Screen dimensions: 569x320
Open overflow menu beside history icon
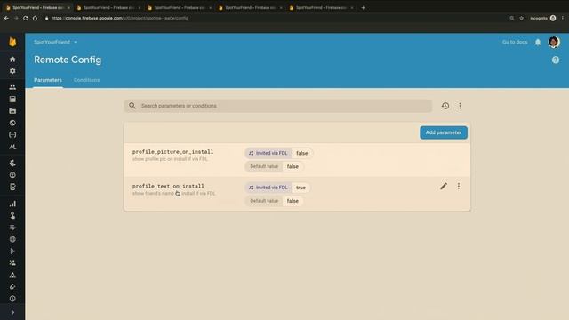[x=460, y=106]
